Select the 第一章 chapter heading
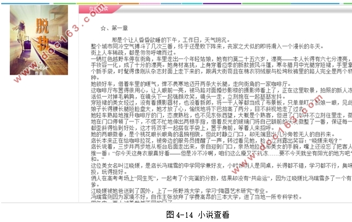The width and height of the screenshot is (352, 222). point(120,28)
